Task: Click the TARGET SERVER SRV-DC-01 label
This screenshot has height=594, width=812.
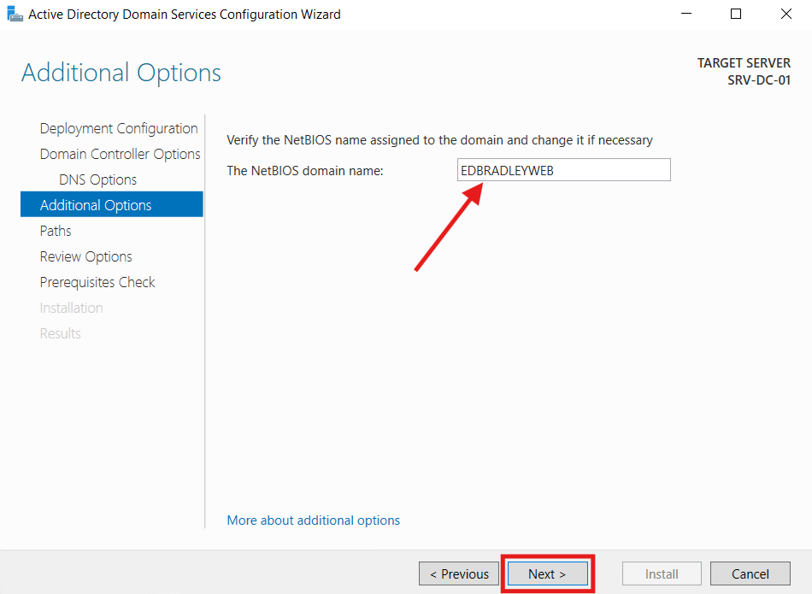Action: [x=744, y=71]
